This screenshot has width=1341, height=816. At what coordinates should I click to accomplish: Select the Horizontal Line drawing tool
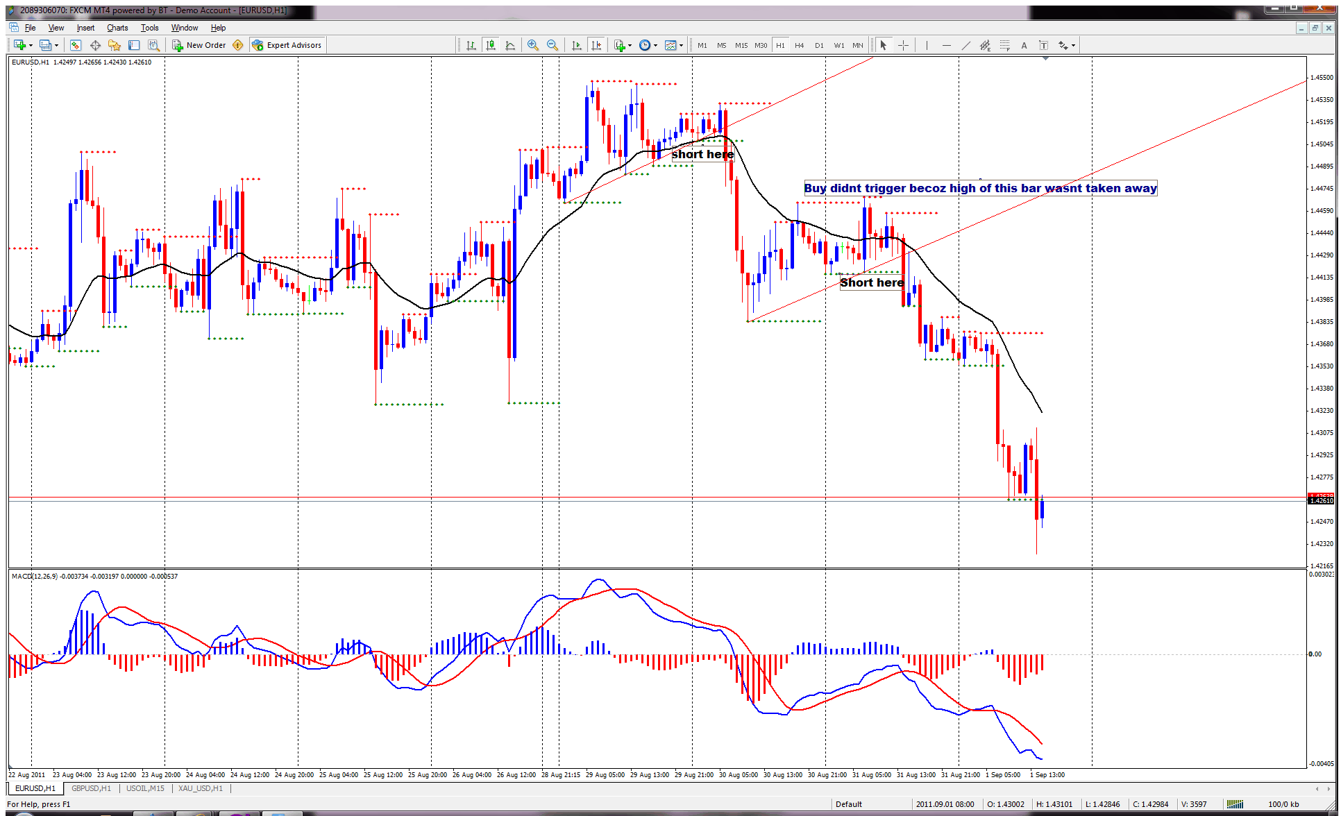tap(946, 45)
